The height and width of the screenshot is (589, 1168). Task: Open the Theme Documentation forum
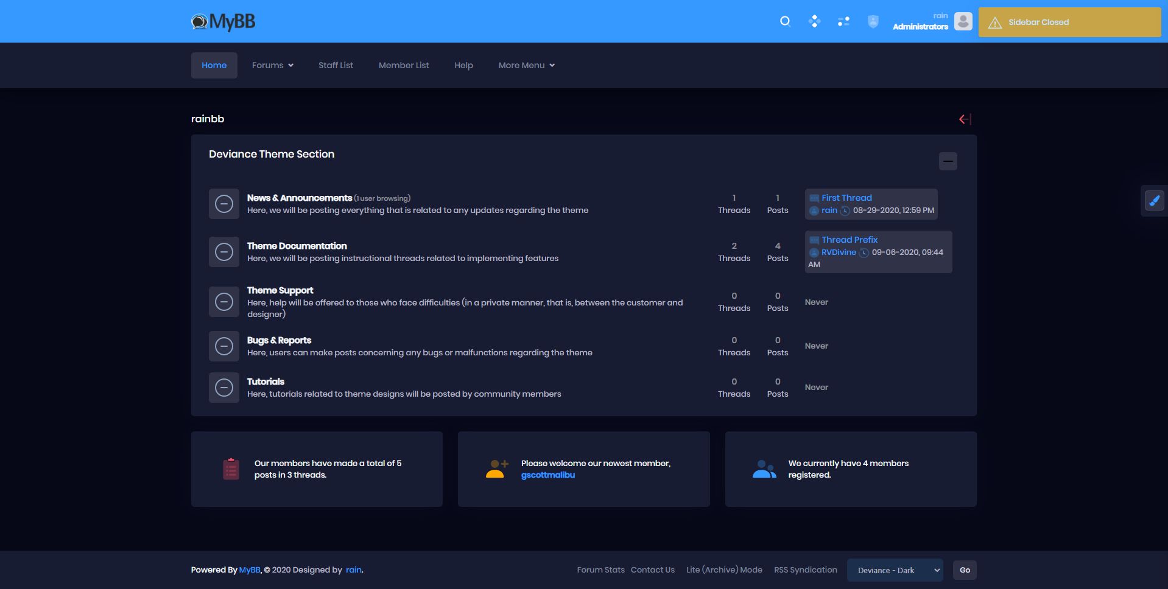297,246
